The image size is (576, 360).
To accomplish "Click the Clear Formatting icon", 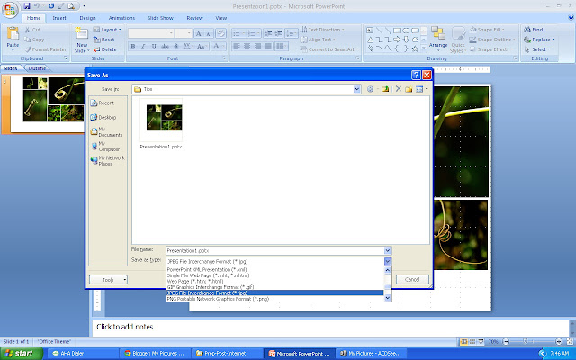I will [220, 34].
